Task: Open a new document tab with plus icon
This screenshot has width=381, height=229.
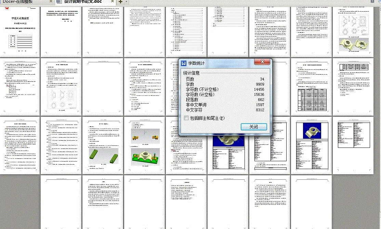Action: (120, 2)
